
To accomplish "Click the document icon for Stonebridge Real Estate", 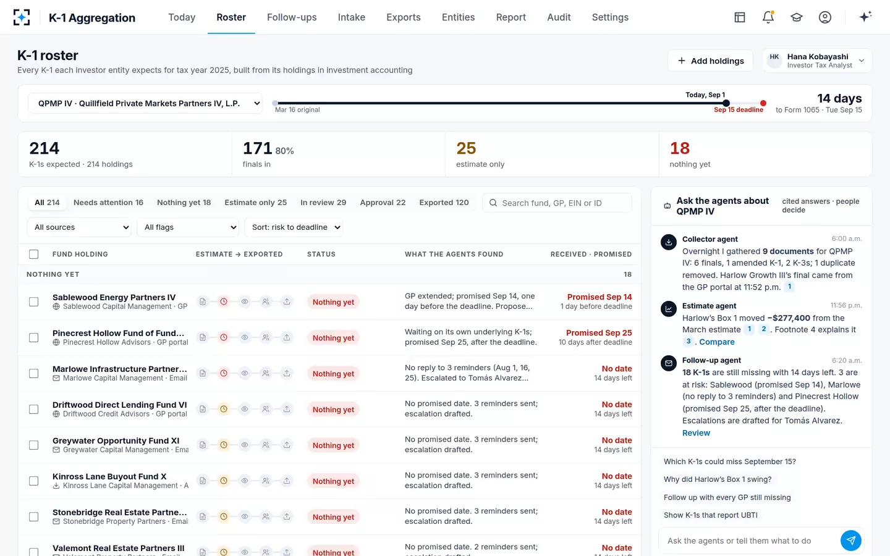I will point(203,517).
